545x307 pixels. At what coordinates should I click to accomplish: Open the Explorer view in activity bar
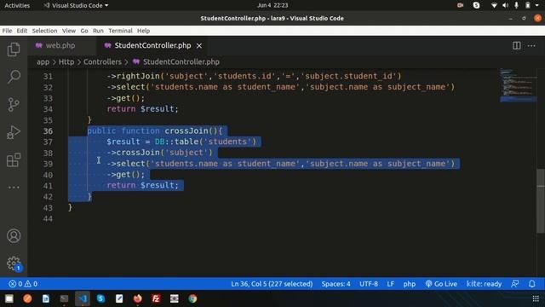(x=14, y=49)
